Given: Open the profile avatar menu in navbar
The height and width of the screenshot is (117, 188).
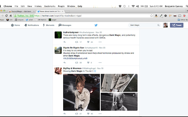Looking at the screenshot, I should pyautogui.click(x=165, y=25).
